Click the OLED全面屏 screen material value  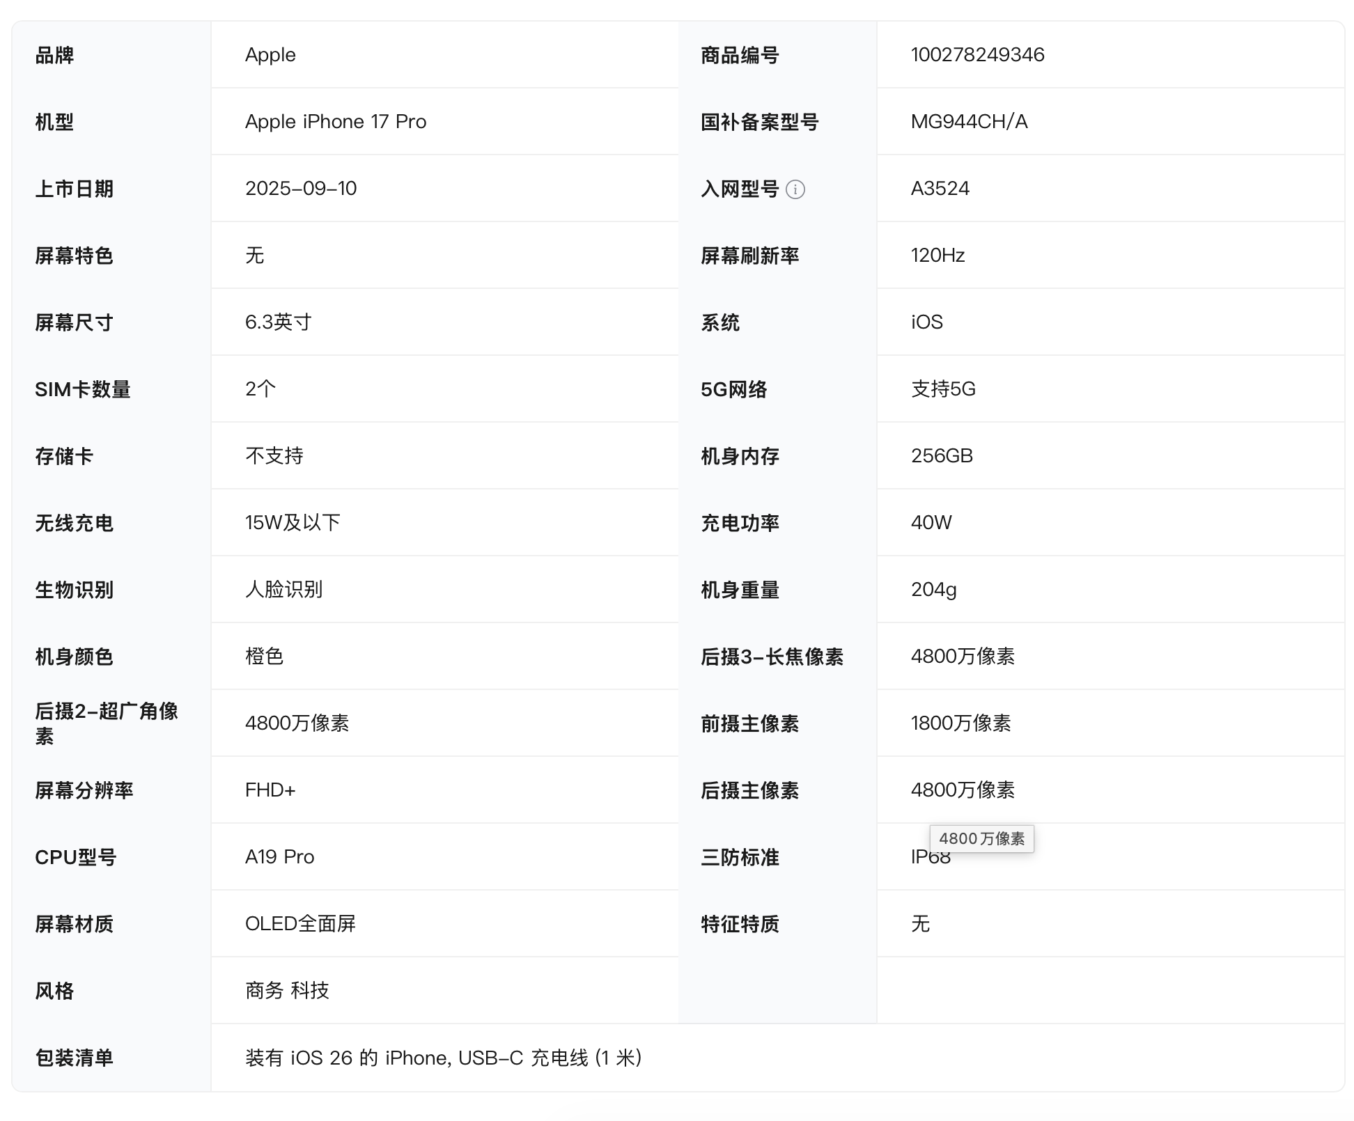pos(300,924)
